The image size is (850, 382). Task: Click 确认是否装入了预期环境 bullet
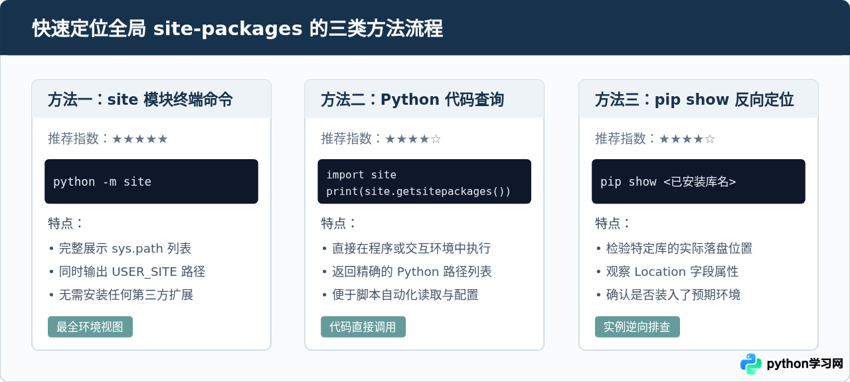pos(668,295)
